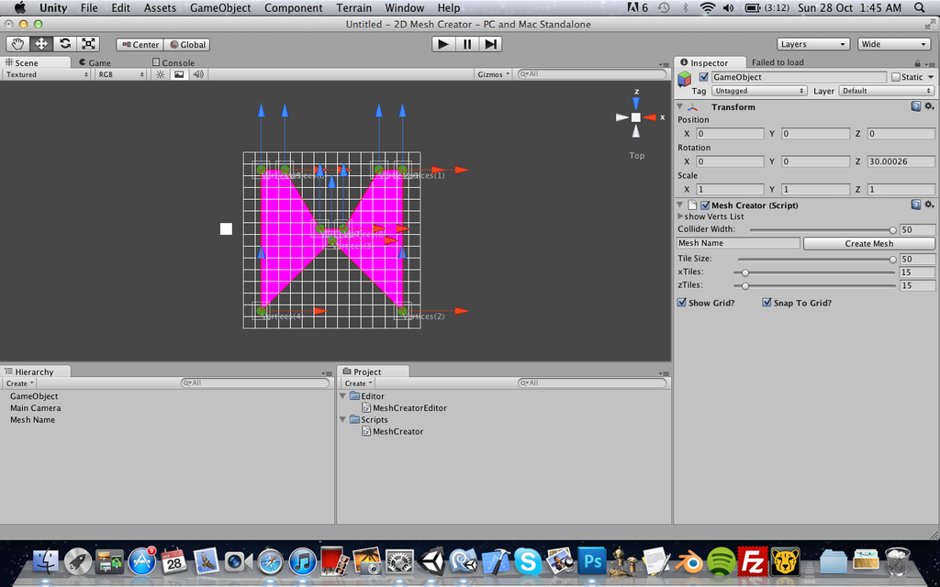Screen dimensions: 940x587
Task: Open the GameObject menu in the menu bar
Action: click(219, 7)
